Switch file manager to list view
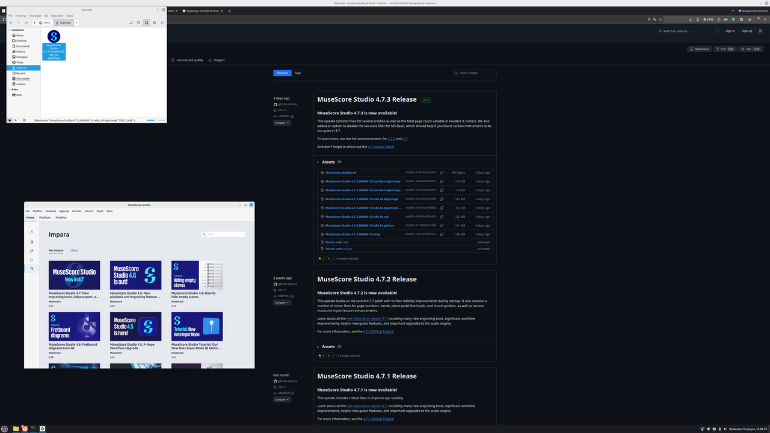This screenshot has width=770, height=433. click(x=155, y=23)
